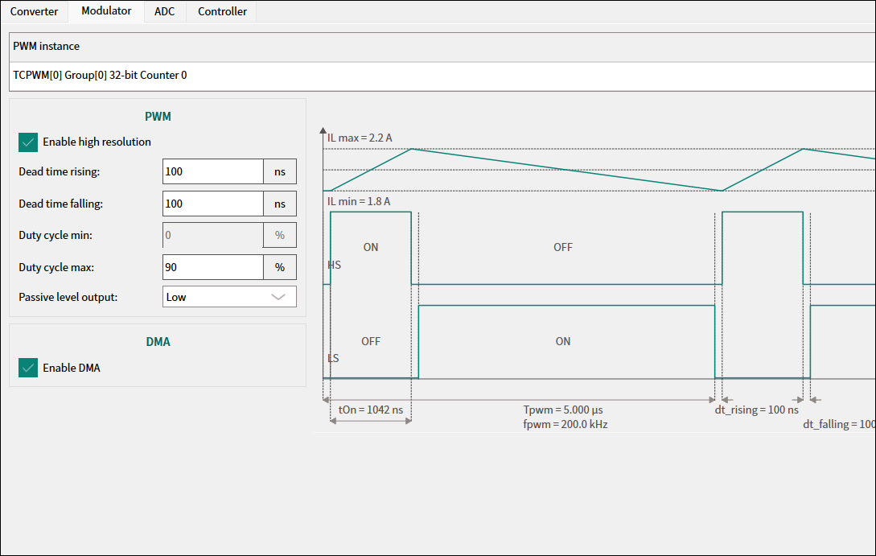Click the HS ON pulse in waveform
The image size is (876, 556).
[370, 247]
